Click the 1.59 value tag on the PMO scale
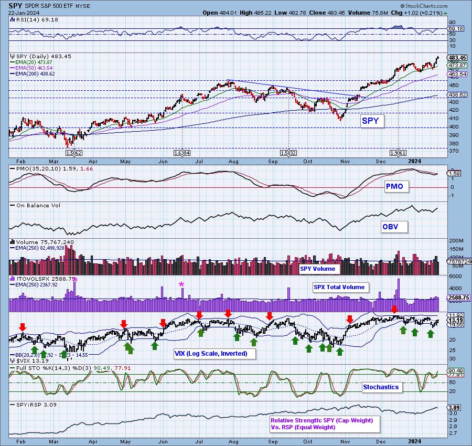 455,174
